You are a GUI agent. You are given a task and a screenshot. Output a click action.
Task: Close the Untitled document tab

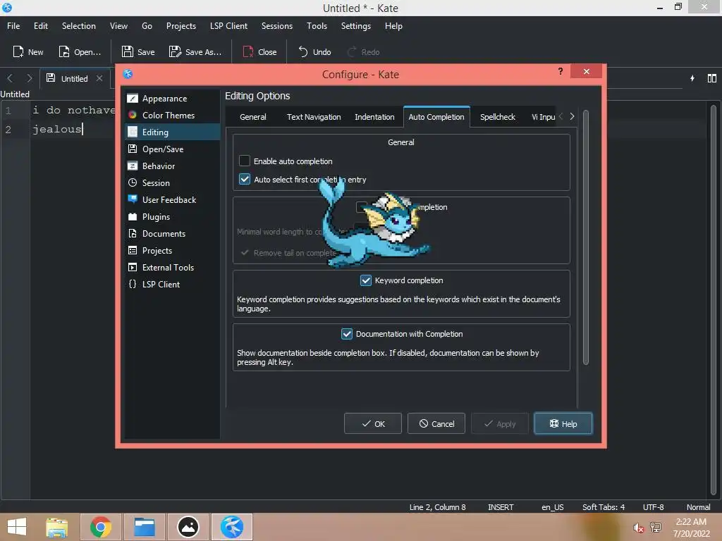[99, 78]
